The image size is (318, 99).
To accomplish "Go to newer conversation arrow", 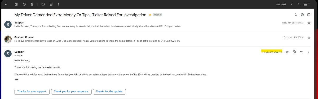I will (291, 4).
